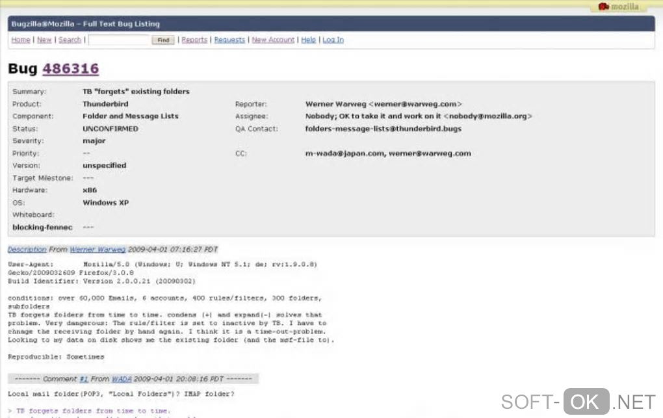Select the Severity value major
The width and height of the screenshot is (663, 418).
[x=94, y=141]
